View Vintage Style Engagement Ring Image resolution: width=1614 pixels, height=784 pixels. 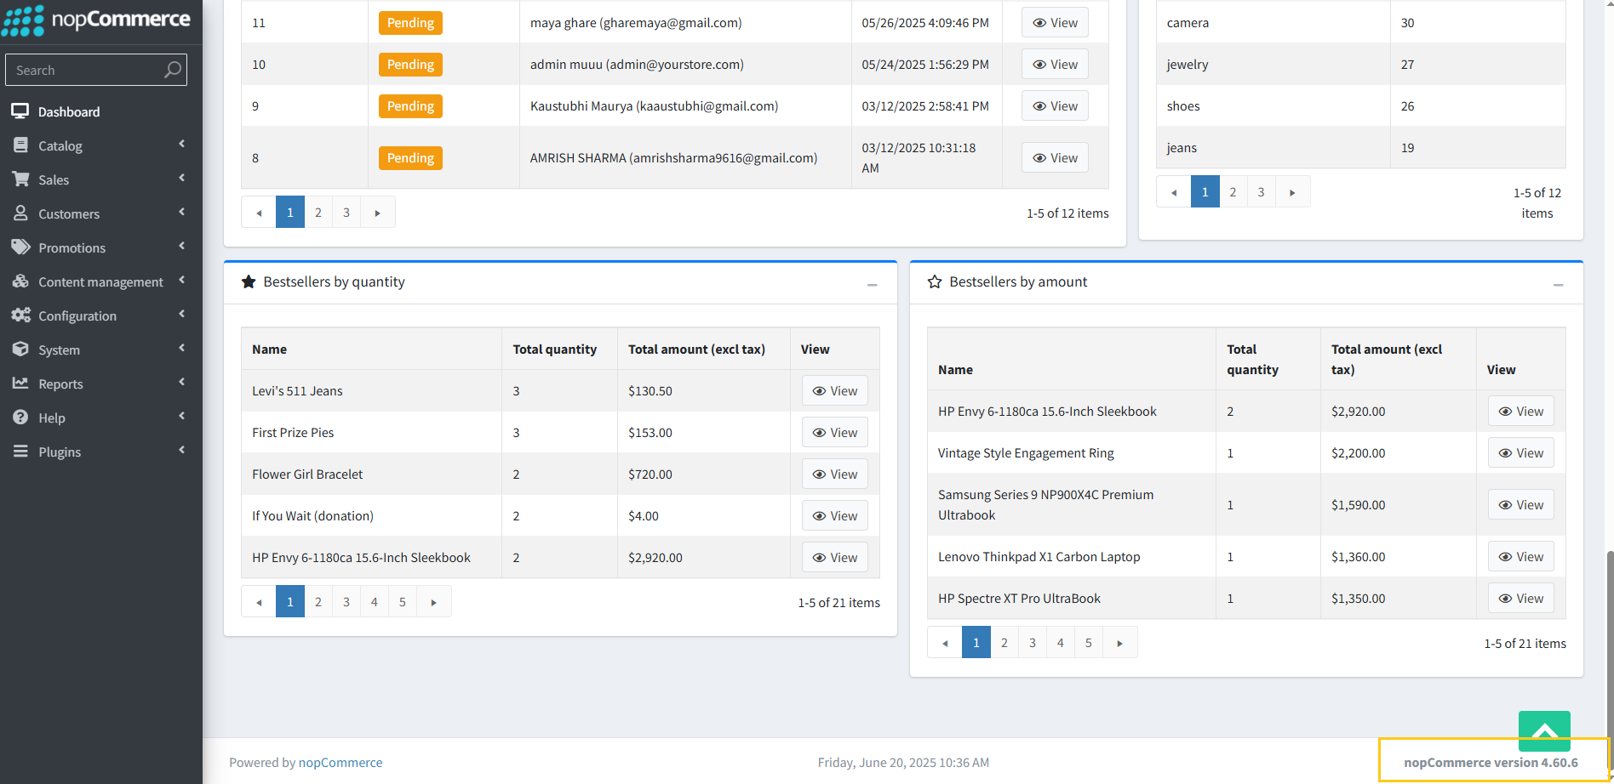1521,453
